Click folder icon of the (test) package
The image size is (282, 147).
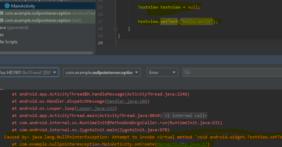(2, 20)
